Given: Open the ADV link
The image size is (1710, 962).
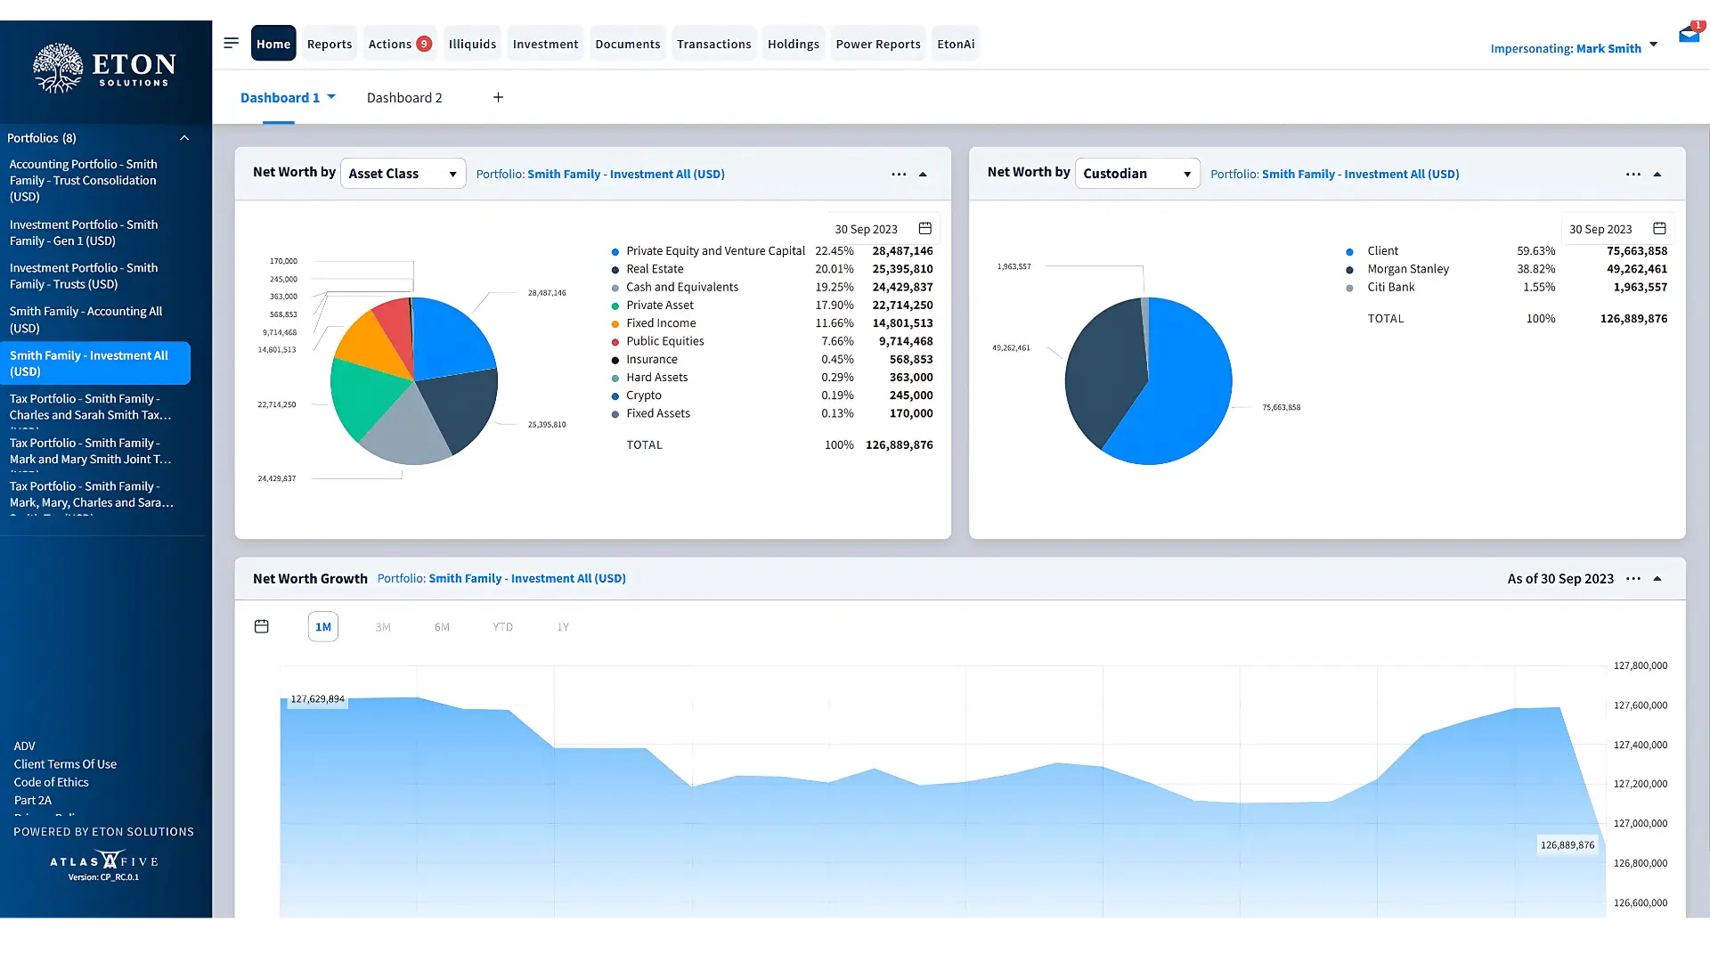Looking at the screenshot, I should click(x=25, y=746).
